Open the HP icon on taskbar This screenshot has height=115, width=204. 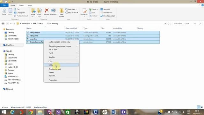[105, 112]
